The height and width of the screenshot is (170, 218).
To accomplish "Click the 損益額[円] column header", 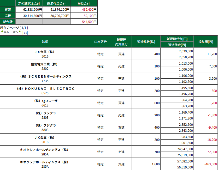I will [x=205, y=42].
